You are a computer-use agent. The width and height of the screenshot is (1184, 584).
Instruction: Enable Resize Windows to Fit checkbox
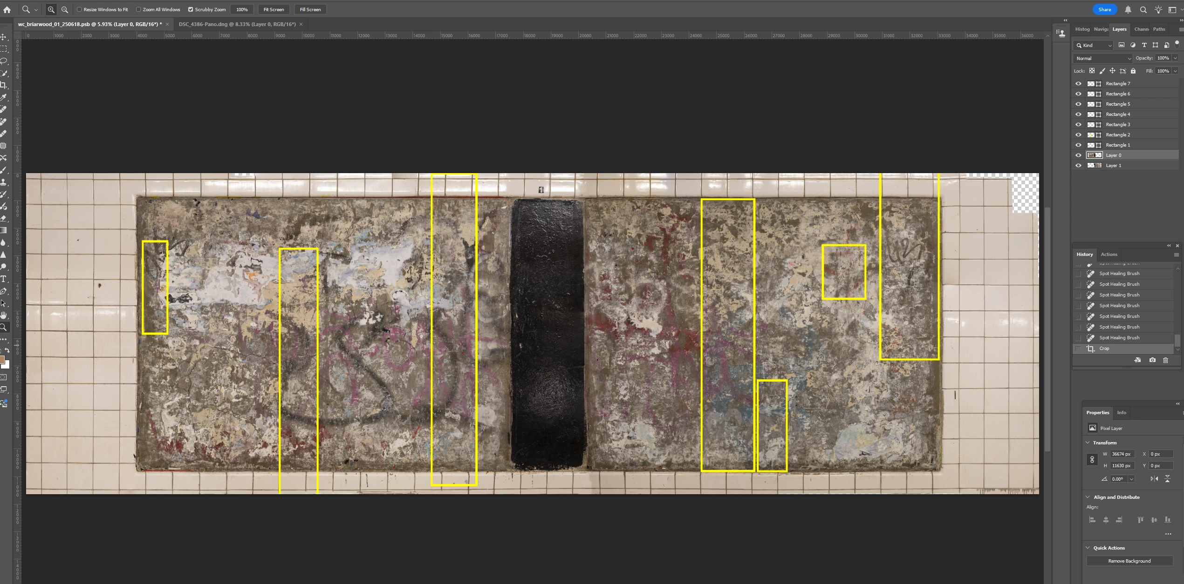[x=79, y=9]
